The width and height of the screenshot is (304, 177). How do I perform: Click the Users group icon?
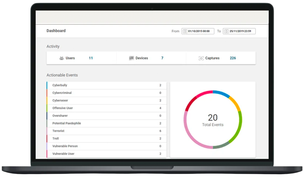(62, 58)
